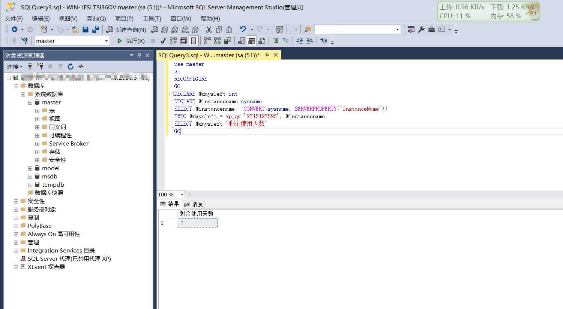Click the wrench properties icon
The width and height of the screenshot is (563, 309).
click(421, 30)
